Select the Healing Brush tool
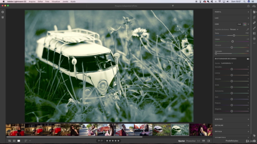257x144 pixels. click(254, 23)
